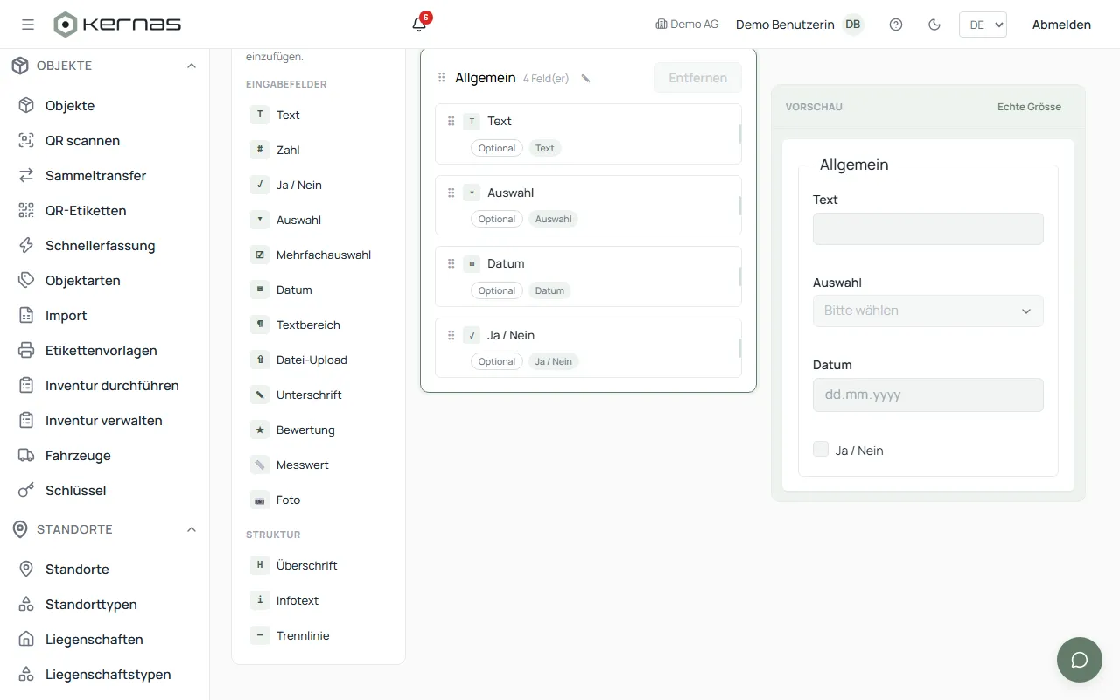Select the Auswahl field card in Allgemein
This screenshot has width=1120, height=700.
point(588,205)
